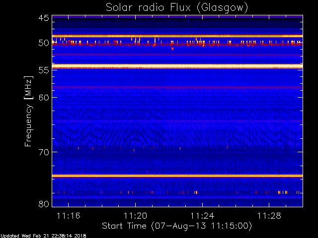Click the 'Start Time (07-Aug-13 11:15:00)' label
The height and width of the screenshot is (238, 318).
[x=177, y=226]
